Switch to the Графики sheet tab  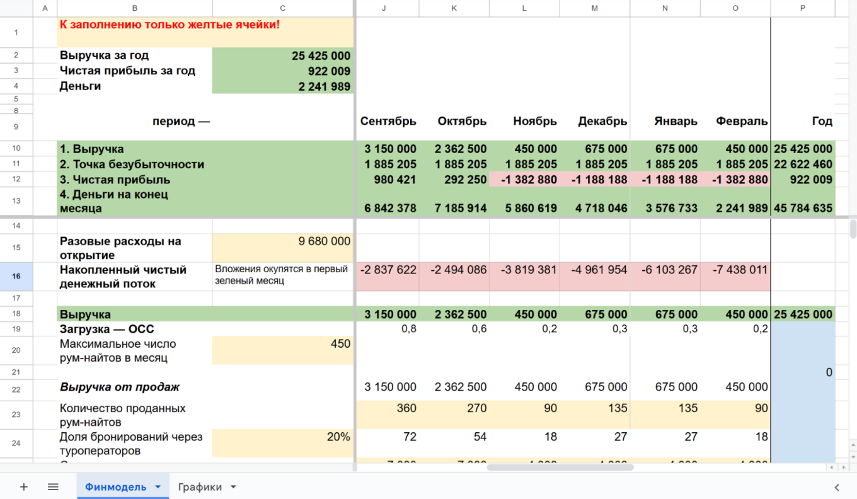[200, 487]
